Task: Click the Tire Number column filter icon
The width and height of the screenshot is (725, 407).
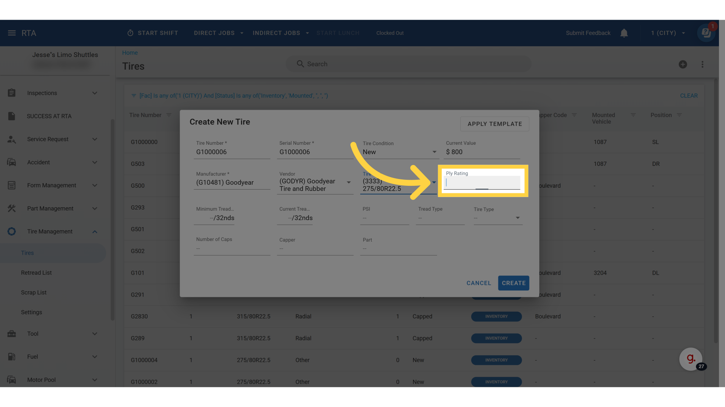Action: [169, 115]
